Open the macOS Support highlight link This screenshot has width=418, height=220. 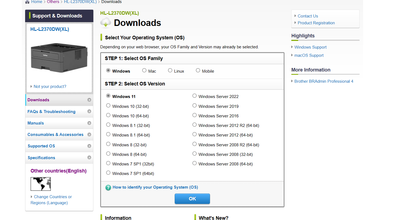point(309,55)
